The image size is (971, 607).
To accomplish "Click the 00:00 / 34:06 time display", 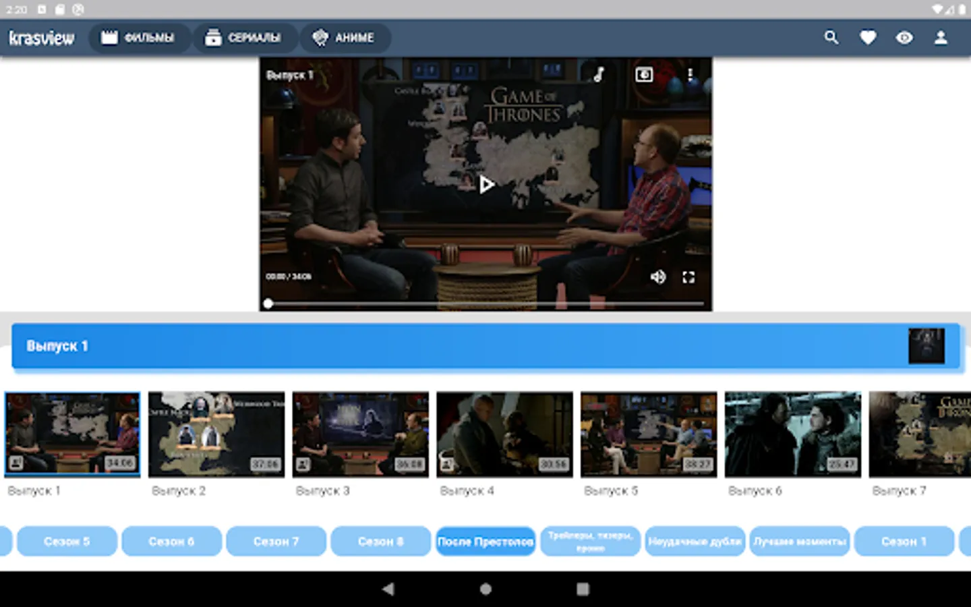I will 289,277.
